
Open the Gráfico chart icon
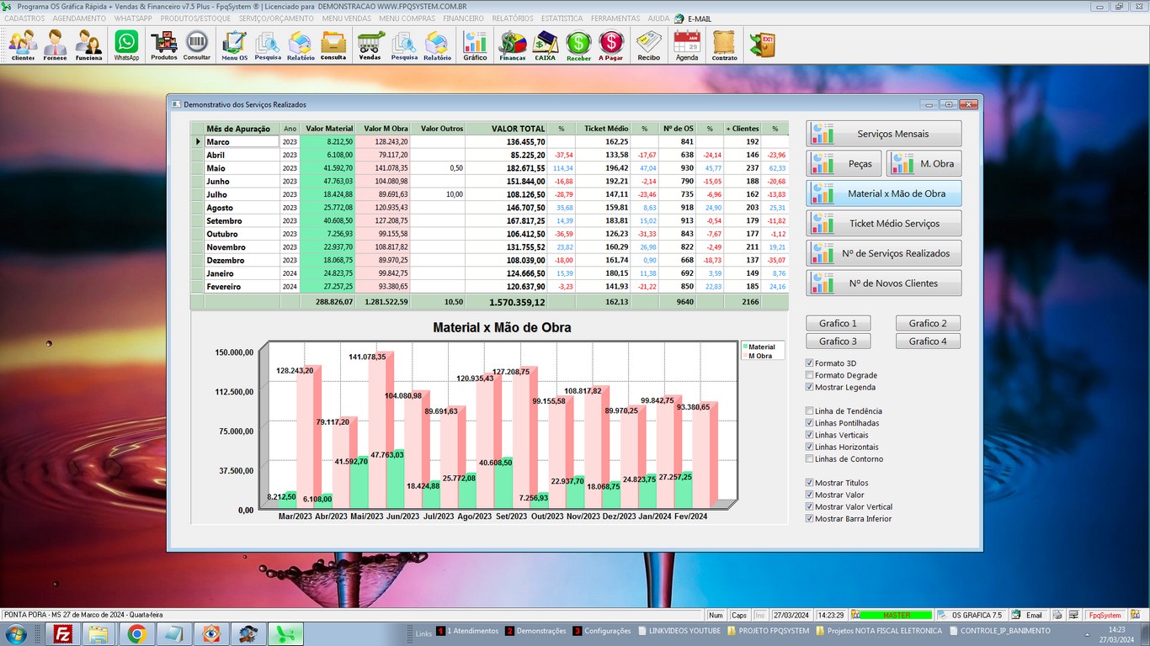[475, 45]
